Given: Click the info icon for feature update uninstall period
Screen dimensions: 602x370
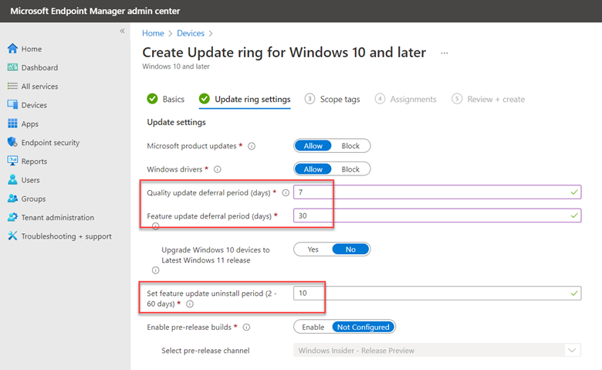Looking at the screenshot, I should pos(190,304).
